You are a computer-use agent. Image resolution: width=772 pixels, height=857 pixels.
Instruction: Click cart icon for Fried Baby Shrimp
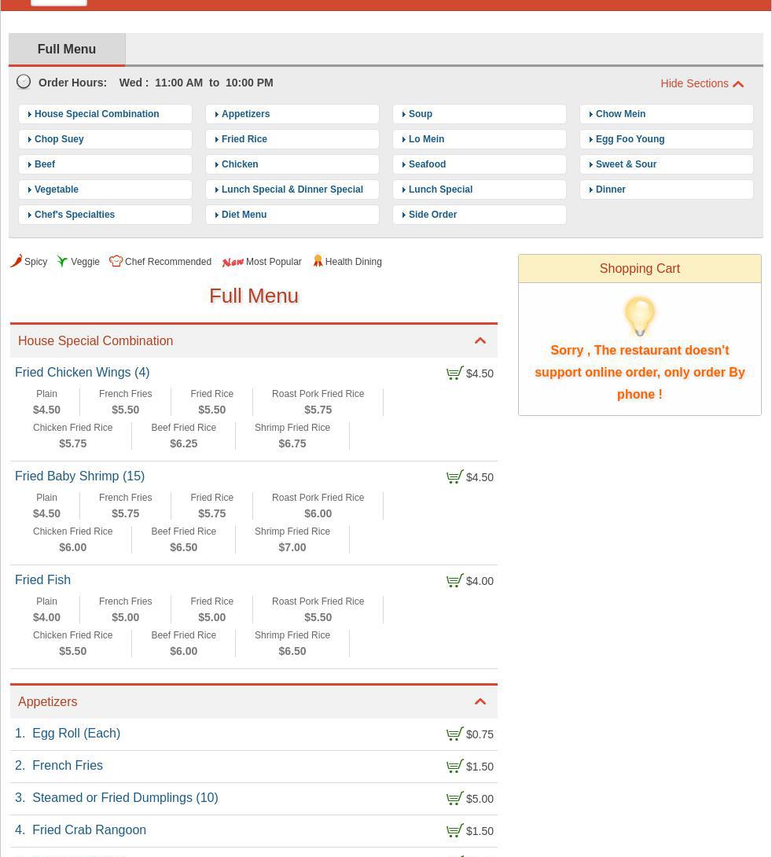point(455,477)
